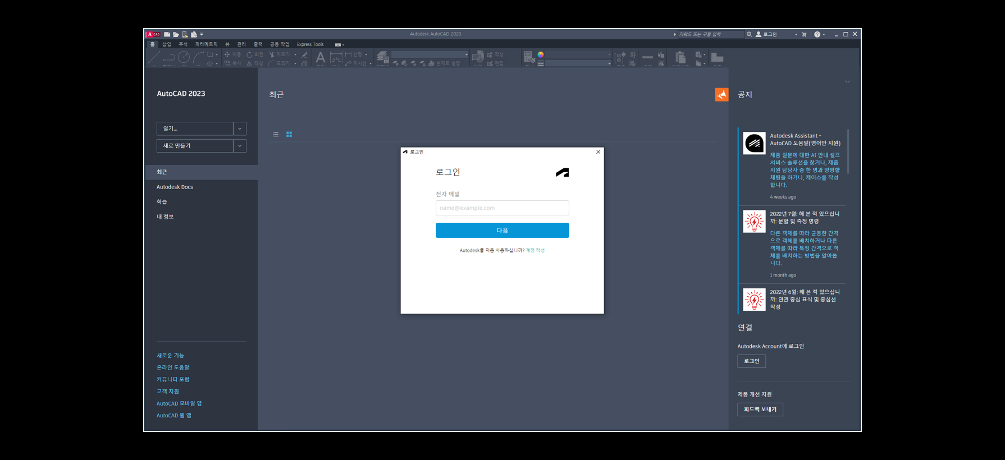Image resolution: width=1005 pixels, height=460 pixels.
Task: Click the Paste clipboard icon
Action: tap(680, 57)
